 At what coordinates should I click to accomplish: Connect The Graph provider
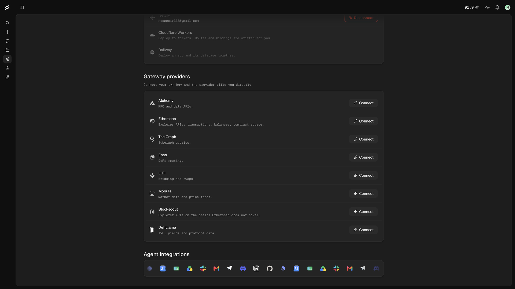point(363,139)
